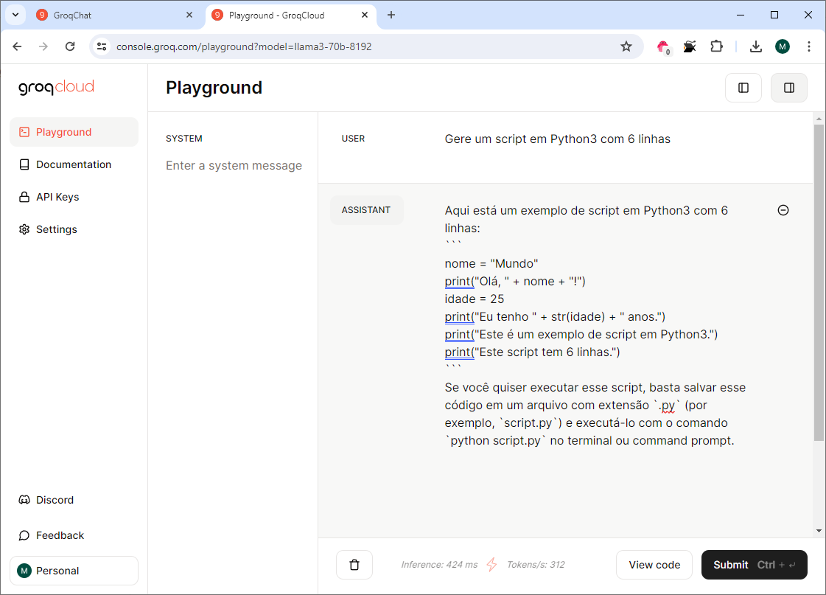Open the Chrome three-dot menu

(808, 46)
